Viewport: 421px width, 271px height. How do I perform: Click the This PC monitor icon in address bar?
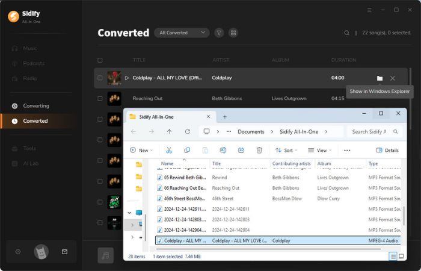[x=206, y=131]
